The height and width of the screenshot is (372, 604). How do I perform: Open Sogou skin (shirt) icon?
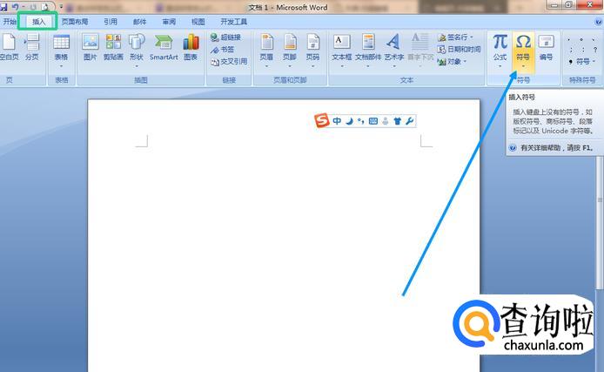click(397, 121)
